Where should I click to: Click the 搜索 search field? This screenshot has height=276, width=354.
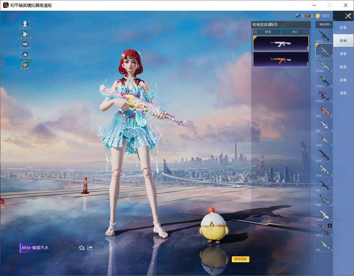coord(267,32)
